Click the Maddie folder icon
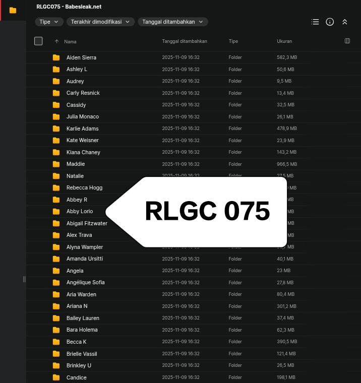The image size is (361, 383). point(56,164)
